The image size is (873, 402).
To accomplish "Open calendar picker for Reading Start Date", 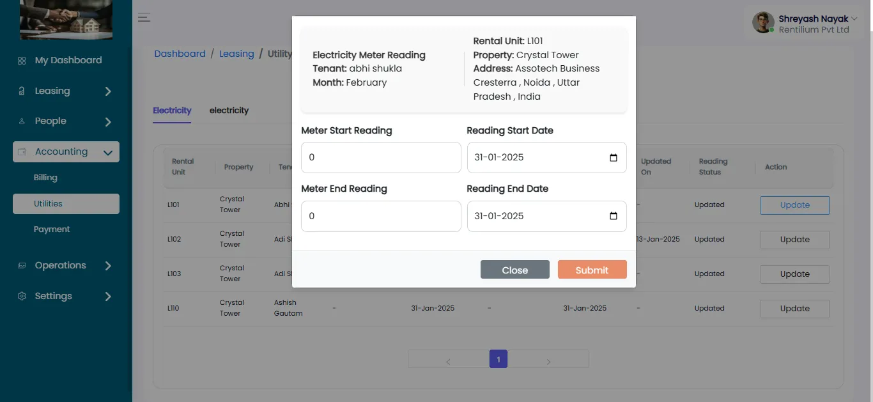I will click(x=614, y=158).
